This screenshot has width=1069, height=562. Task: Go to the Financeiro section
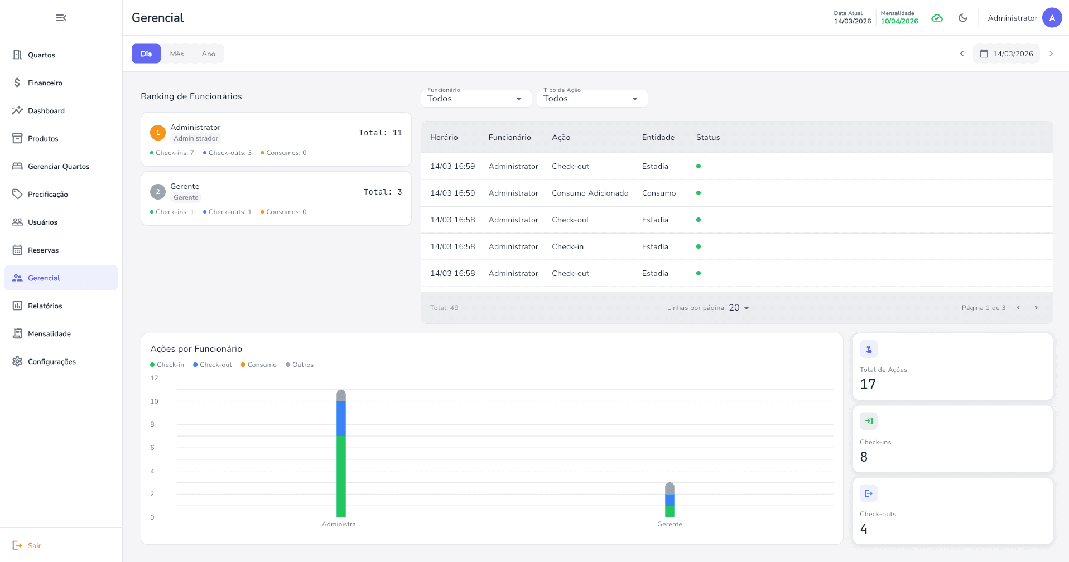45,83
